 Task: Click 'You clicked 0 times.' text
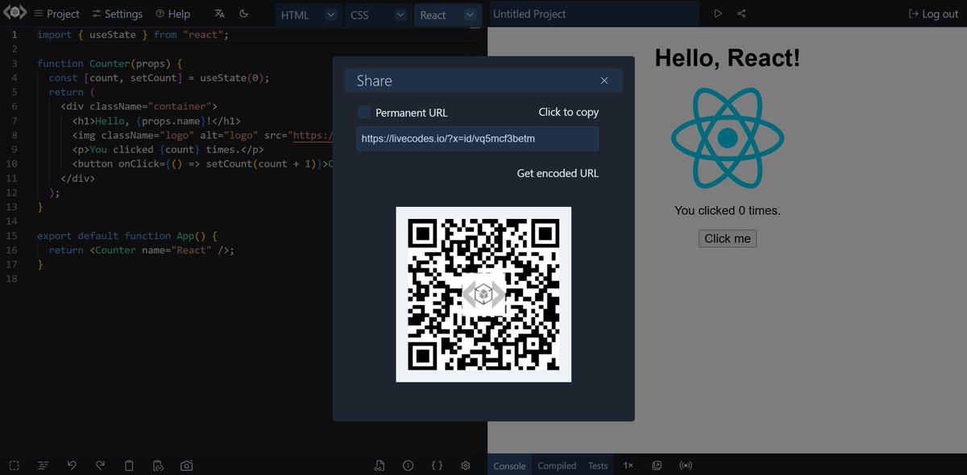(728, 210)
